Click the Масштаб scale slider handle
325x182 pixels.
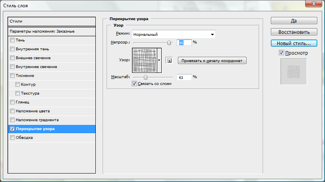146,77
